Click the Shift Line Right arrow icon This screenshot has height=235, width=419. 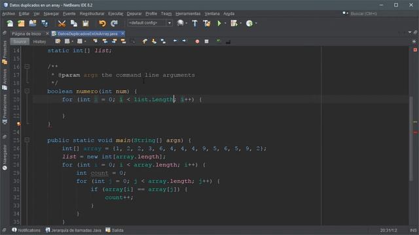184,41
